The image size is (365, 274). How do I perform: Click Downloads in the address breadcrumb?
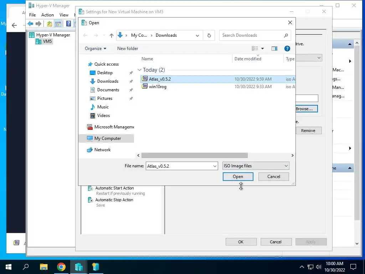(166, 35)
